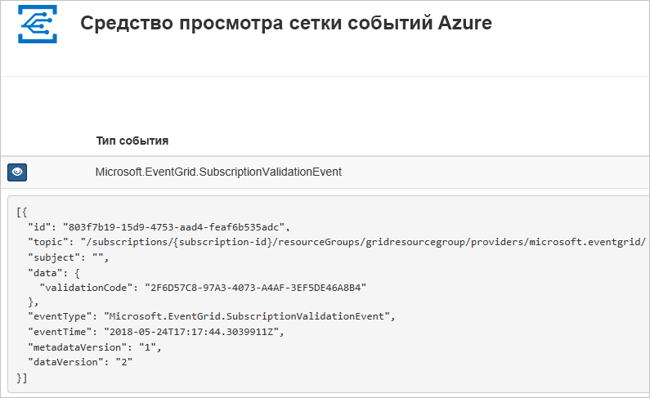Click the "metadataVersion" line in the JSON
This screenshot has height=398, width=650.
[x=95, y=347]
